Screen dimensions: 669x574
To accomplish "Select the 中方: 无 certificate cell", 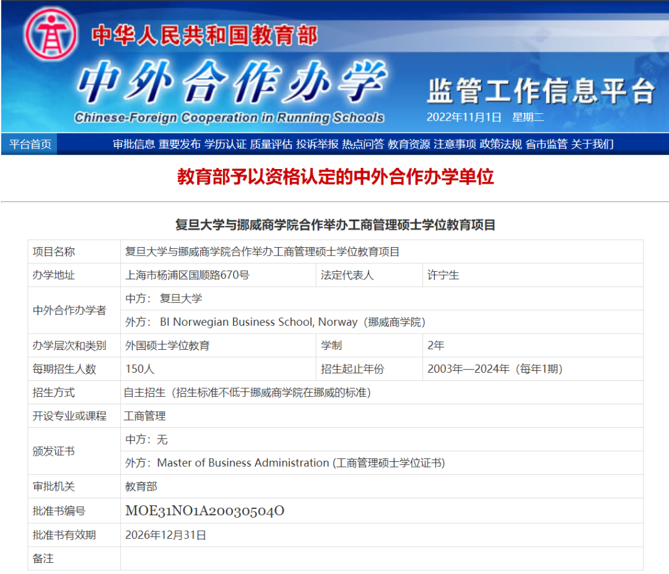I will pos(382,440).
